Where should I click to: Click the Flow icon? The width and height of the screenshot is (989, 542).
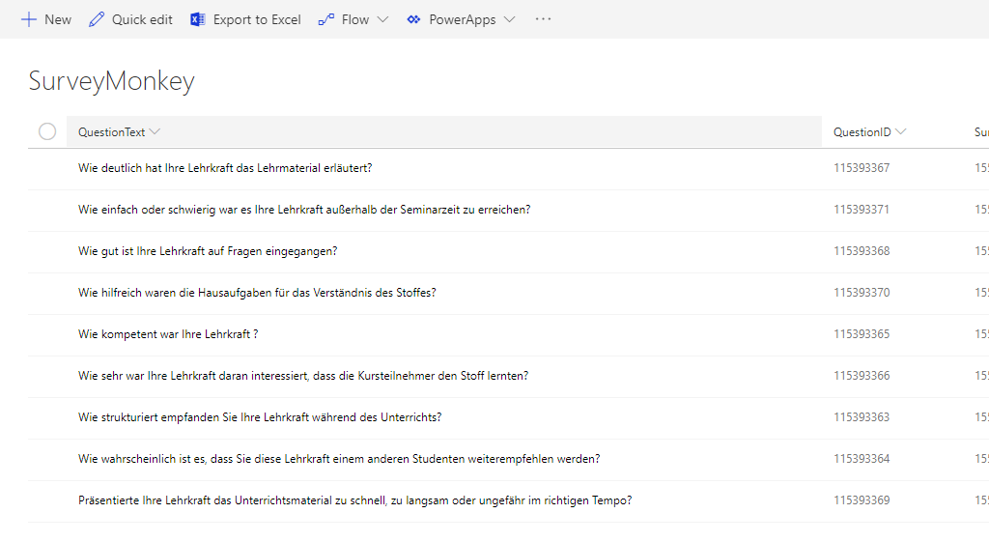tap(326, 19)
